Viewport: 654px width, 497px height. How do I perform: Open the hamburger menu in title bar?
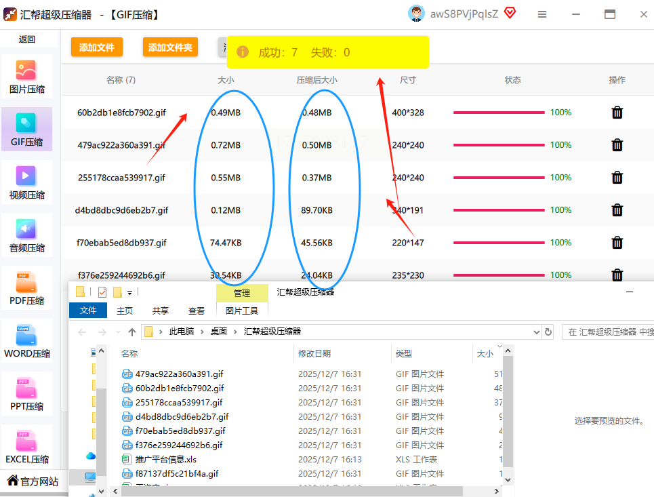click(541, 15)
